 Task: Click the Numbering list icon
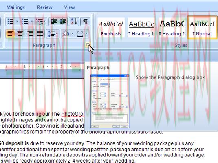tap(25, 22)
